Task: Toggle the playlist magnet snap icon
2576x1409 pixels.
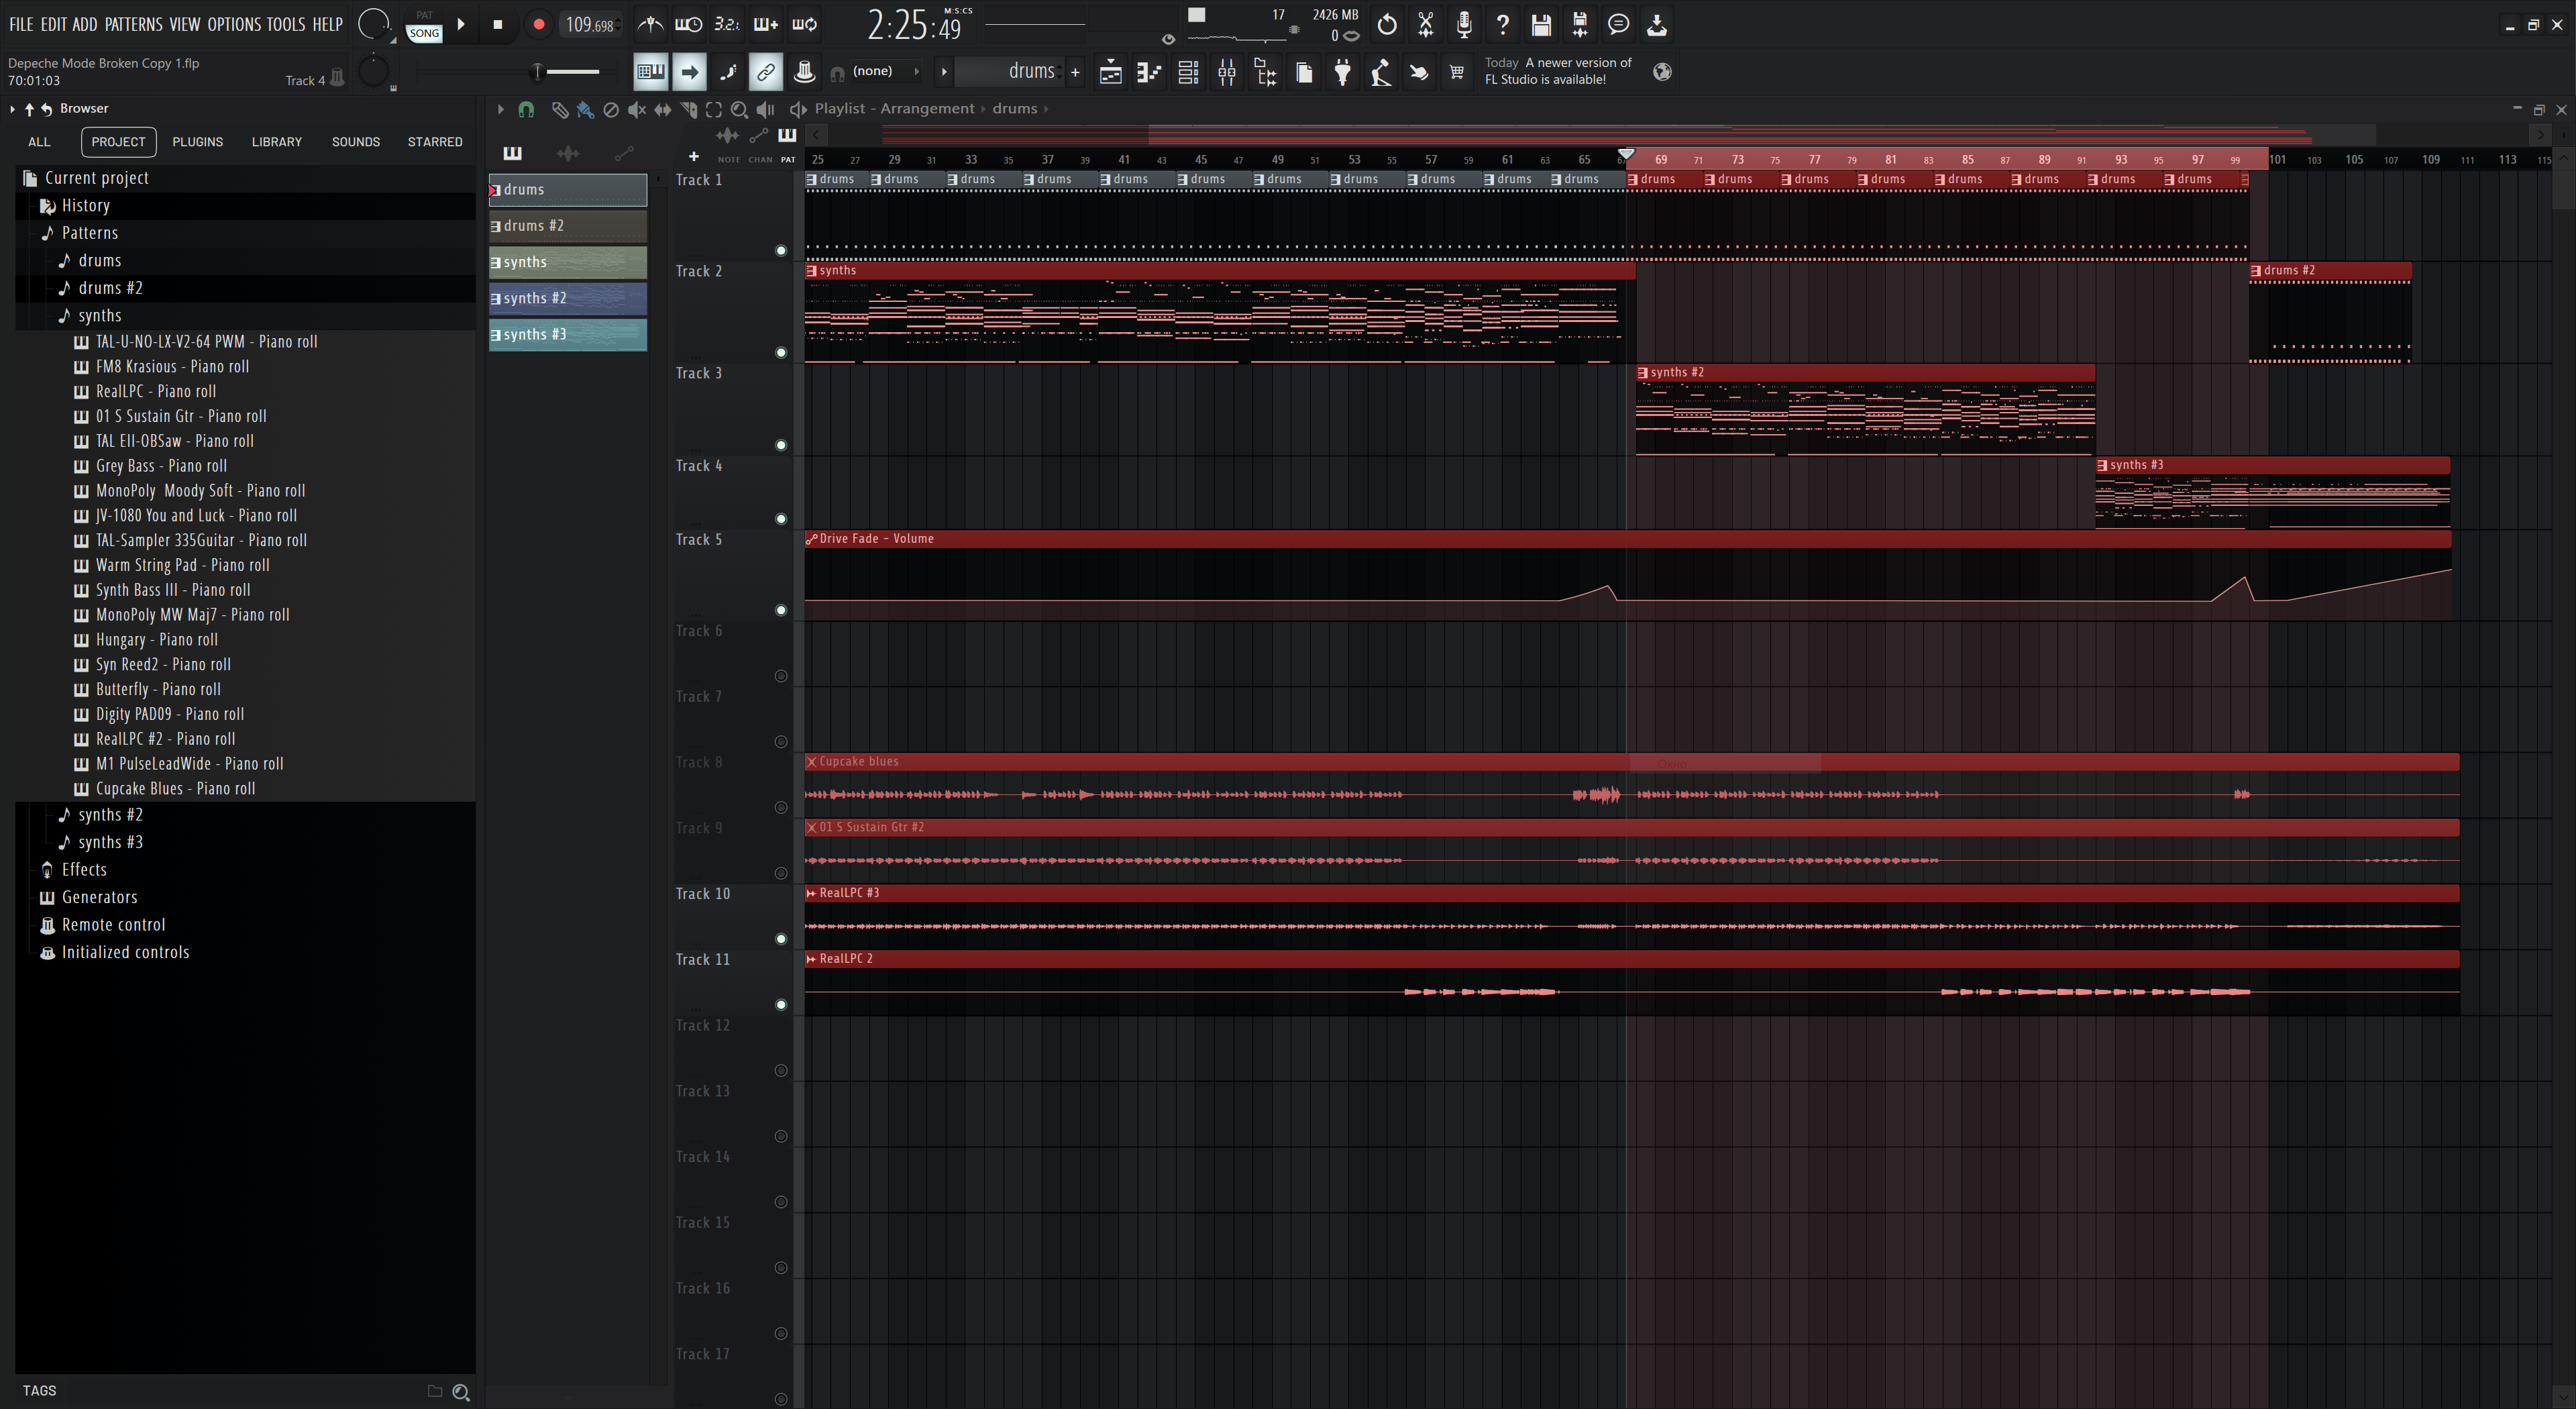Action: point(526,109)
